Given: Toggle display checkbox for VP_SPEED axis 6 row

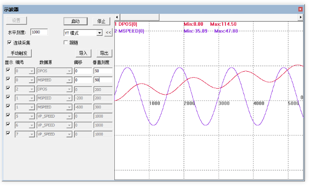Looking at the screenshot, I should coord(8,124).
